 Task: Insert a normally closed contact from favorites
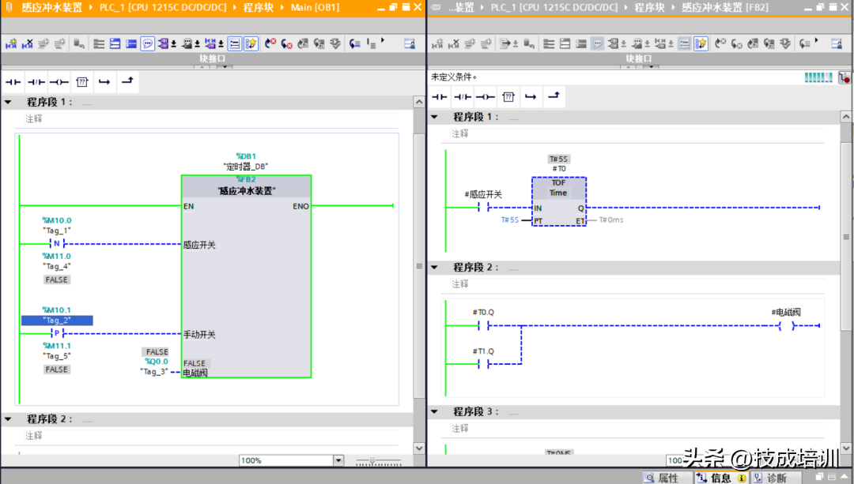click(x=36, y=81)
